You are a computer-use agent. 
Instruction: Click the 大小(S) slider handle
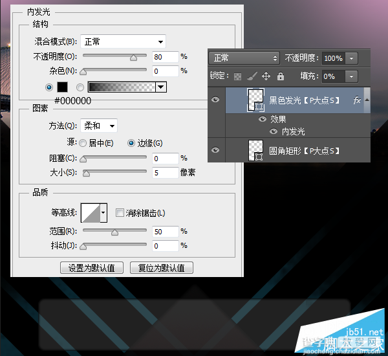87,173
